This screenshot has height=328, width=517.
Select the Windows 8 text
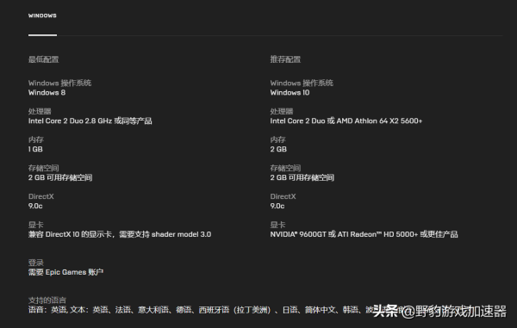[x=47, y=92]
